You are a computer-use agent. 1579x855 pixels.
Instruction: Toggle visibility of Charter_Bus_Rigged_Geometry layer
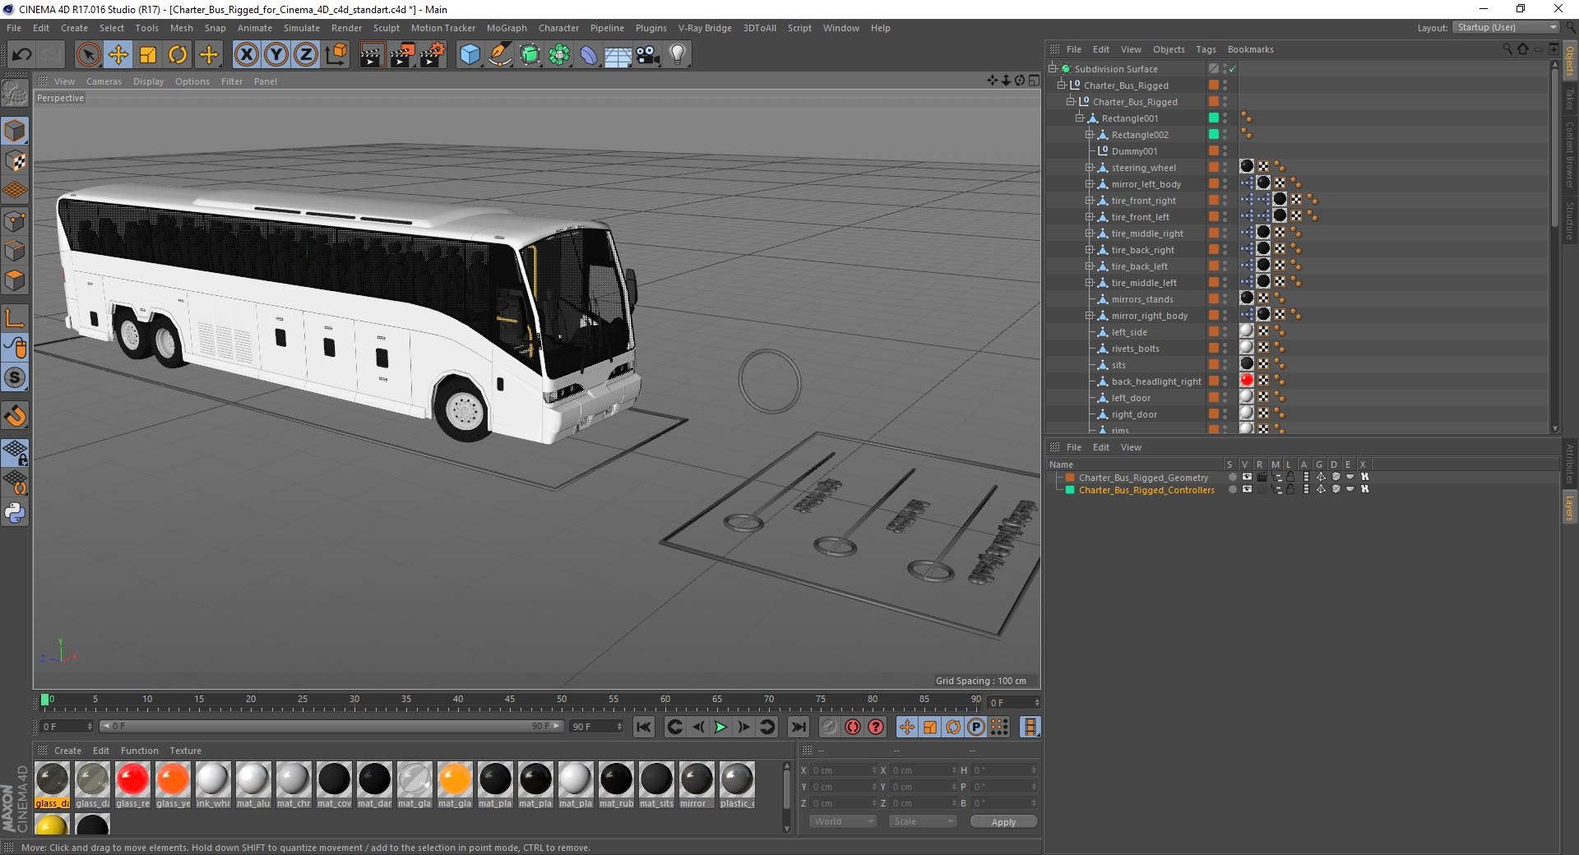click(x=1247, y=477)
